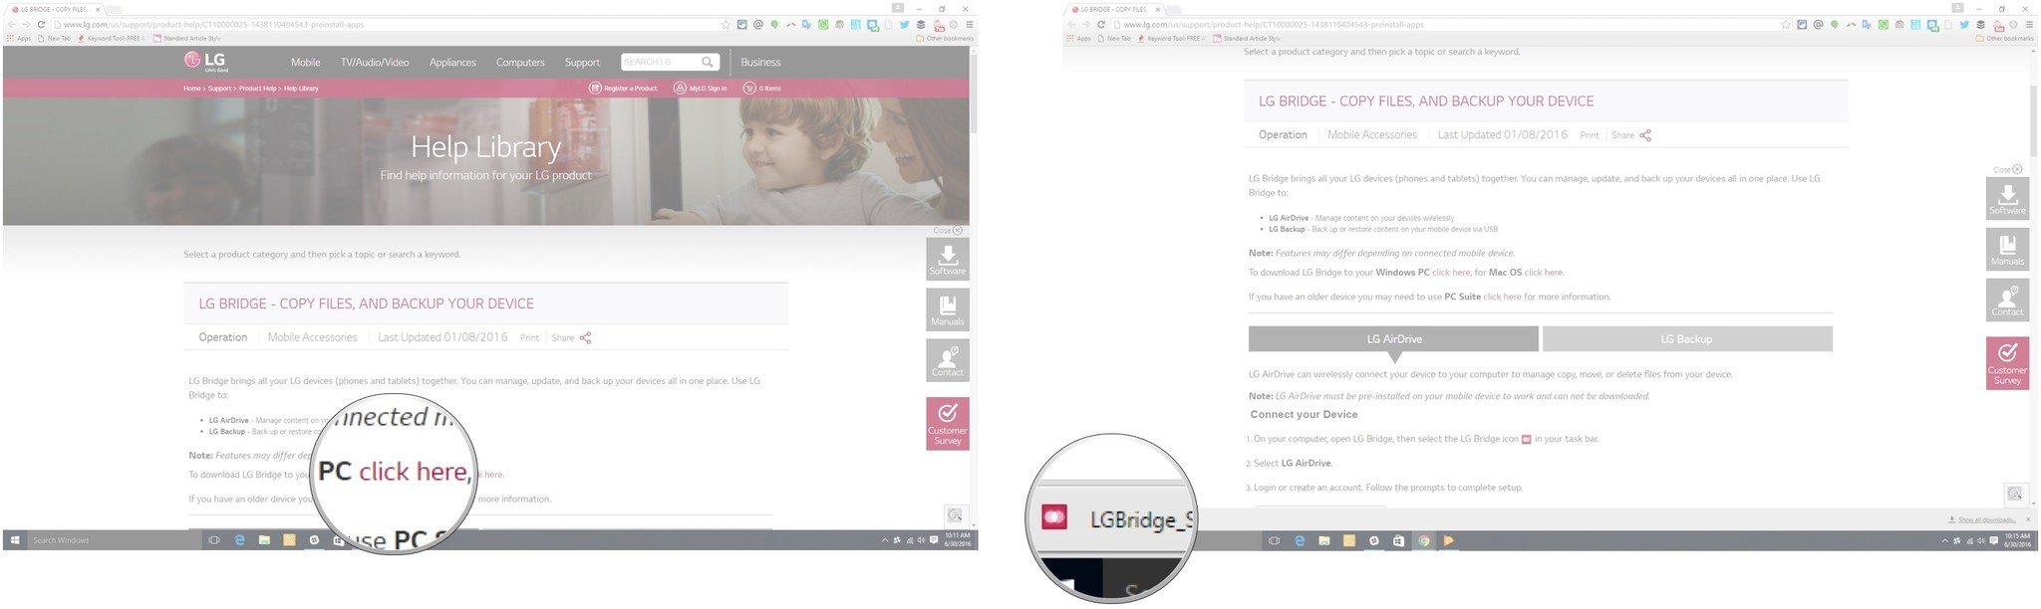Open Chrome hamburger menu in right browser
The width and height of the screenshot is (2041, 609).
coord(2029,24)
